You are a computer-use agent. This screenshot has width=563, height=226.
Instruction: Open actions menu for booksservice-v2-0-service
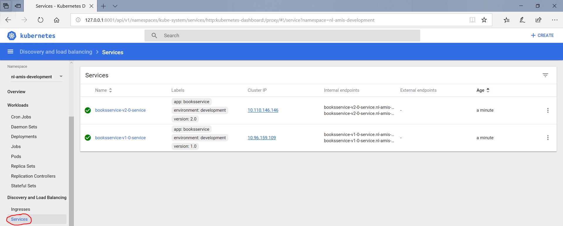coord(547,111)
